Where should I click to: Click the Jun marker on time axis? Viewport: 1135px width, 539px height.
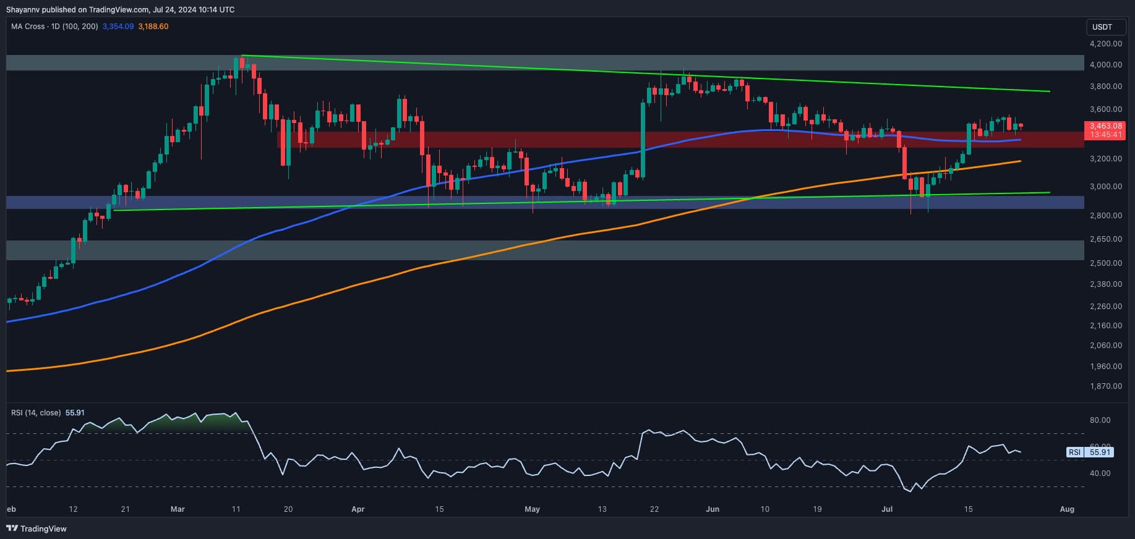(x=713, y=509)
